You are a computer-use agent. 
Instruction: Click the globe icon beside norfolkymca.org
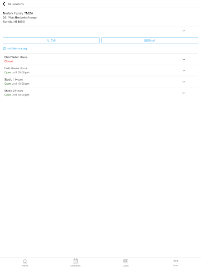pos(5,48)
